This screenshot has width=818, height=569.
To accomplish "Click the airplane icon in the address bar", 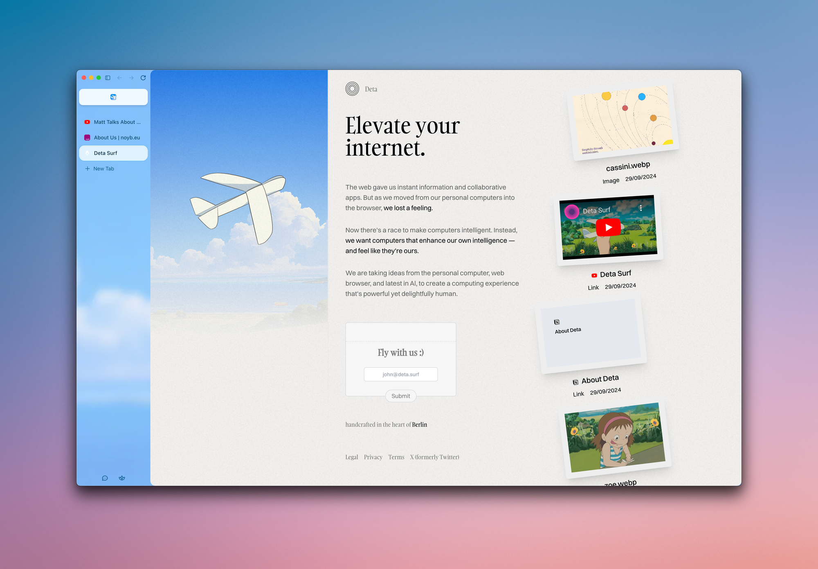I will [113, 97].
